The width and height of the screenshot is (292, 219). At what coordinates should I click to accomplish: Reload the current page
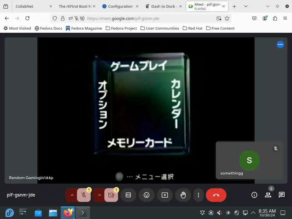(x=27, y=18)
